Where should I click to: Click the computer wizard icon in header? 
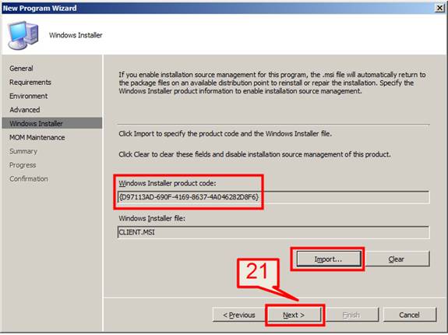23,35
